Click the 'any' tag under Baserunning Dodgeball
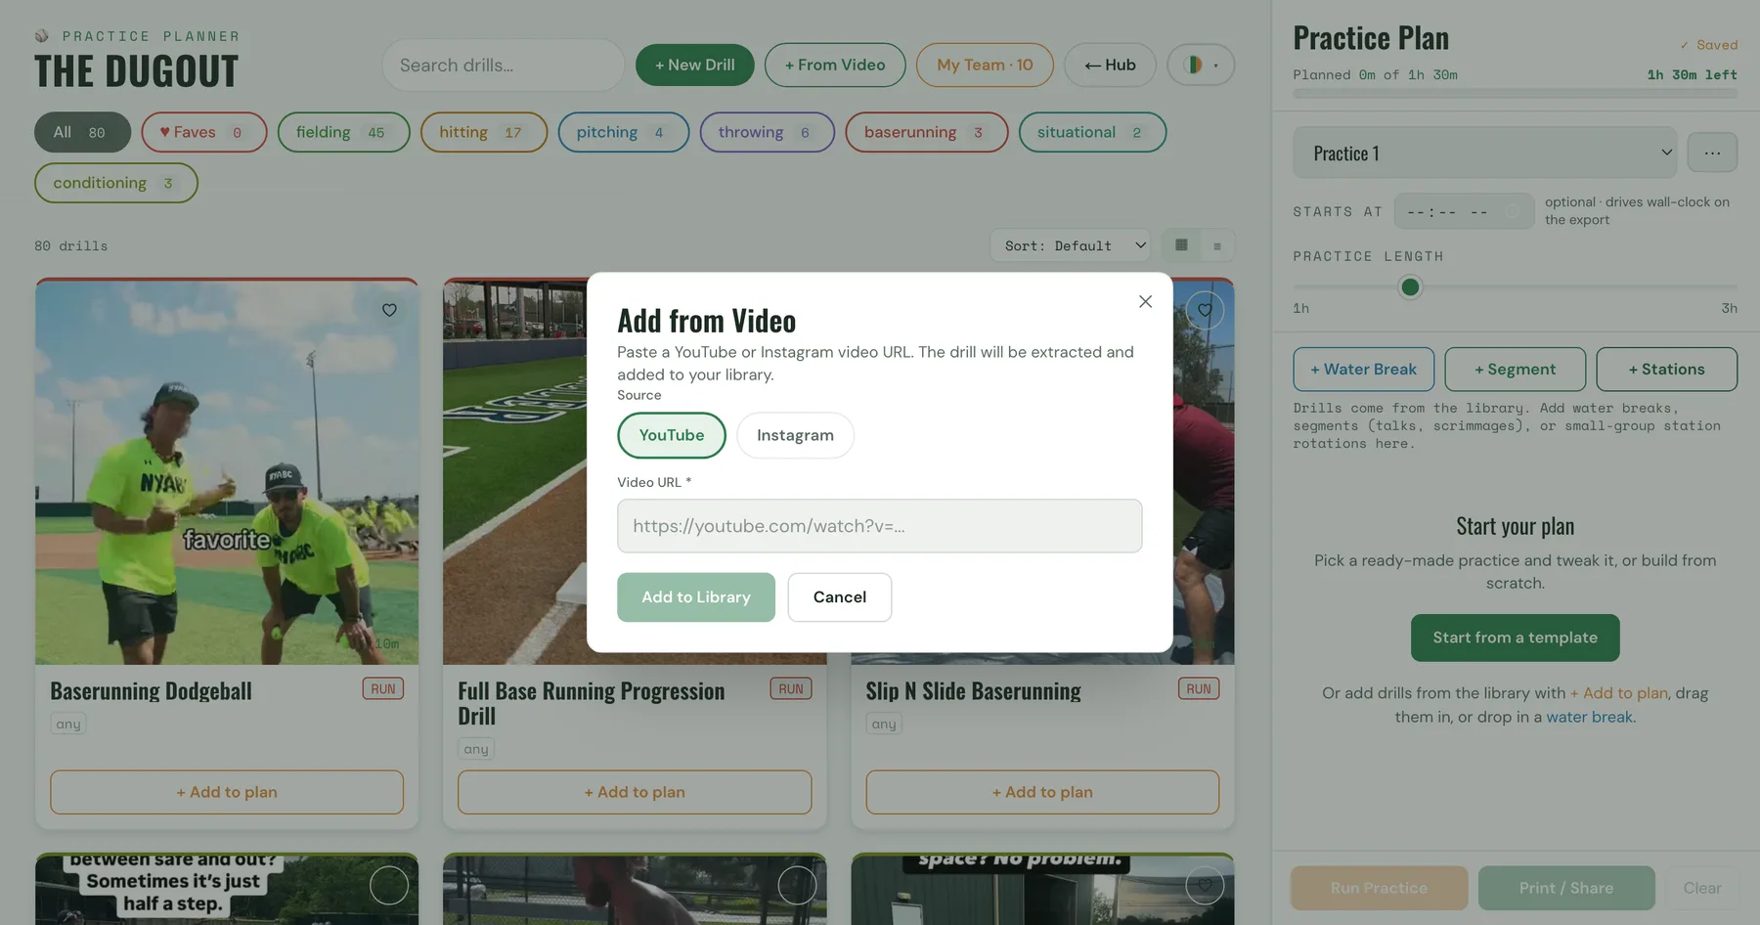This screenshot has width=1760, height=925. [68, 724]
